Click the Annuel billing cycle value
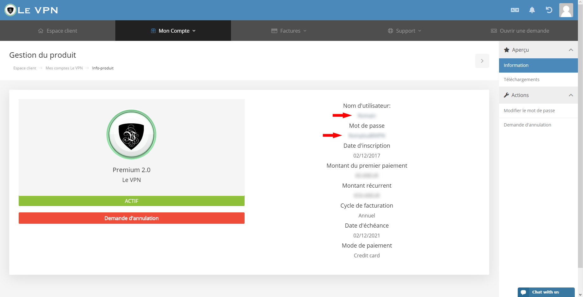Viewport: 583px width, 297px height. [x=367, y=216]
